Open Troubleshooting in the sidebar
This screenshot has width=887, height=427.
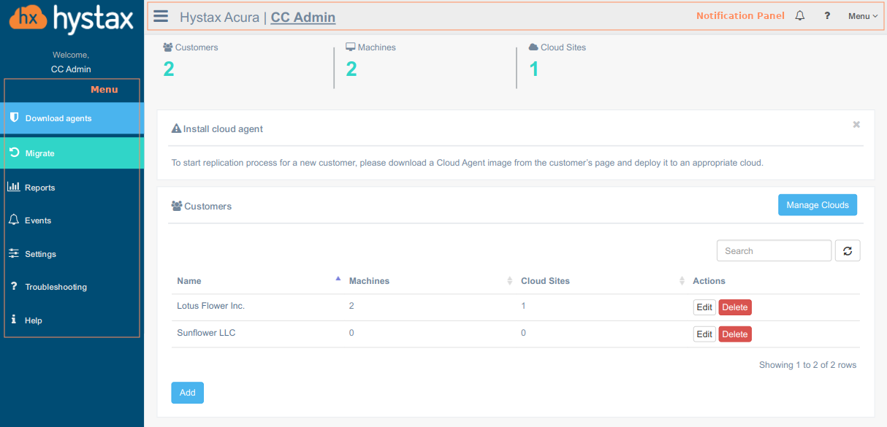pyautogui.click(x=56, y=287)
